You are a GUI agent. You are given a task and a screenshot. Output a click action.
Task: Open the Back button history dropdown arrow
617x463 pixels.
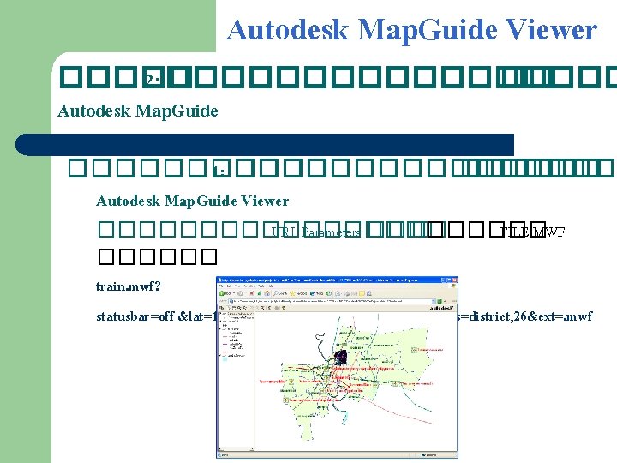click(234, 293)
